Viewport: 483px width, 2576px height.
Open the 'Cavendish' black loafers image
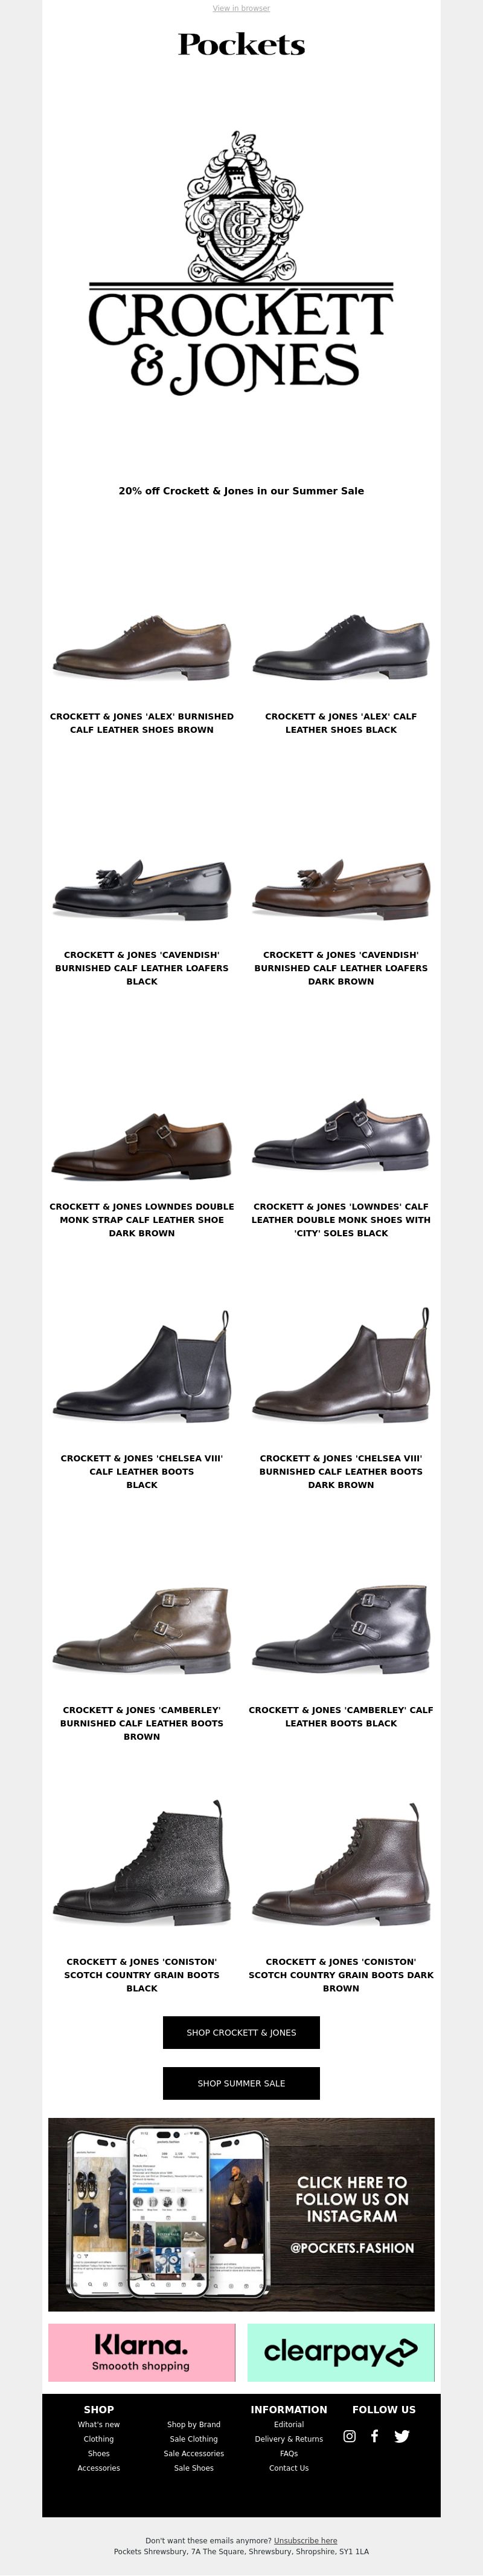(x=142, y=888)
